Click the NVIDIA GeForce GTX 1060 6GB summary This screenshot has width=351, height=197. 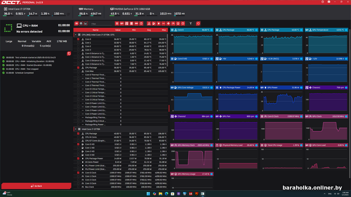click(x=148, y=11)
